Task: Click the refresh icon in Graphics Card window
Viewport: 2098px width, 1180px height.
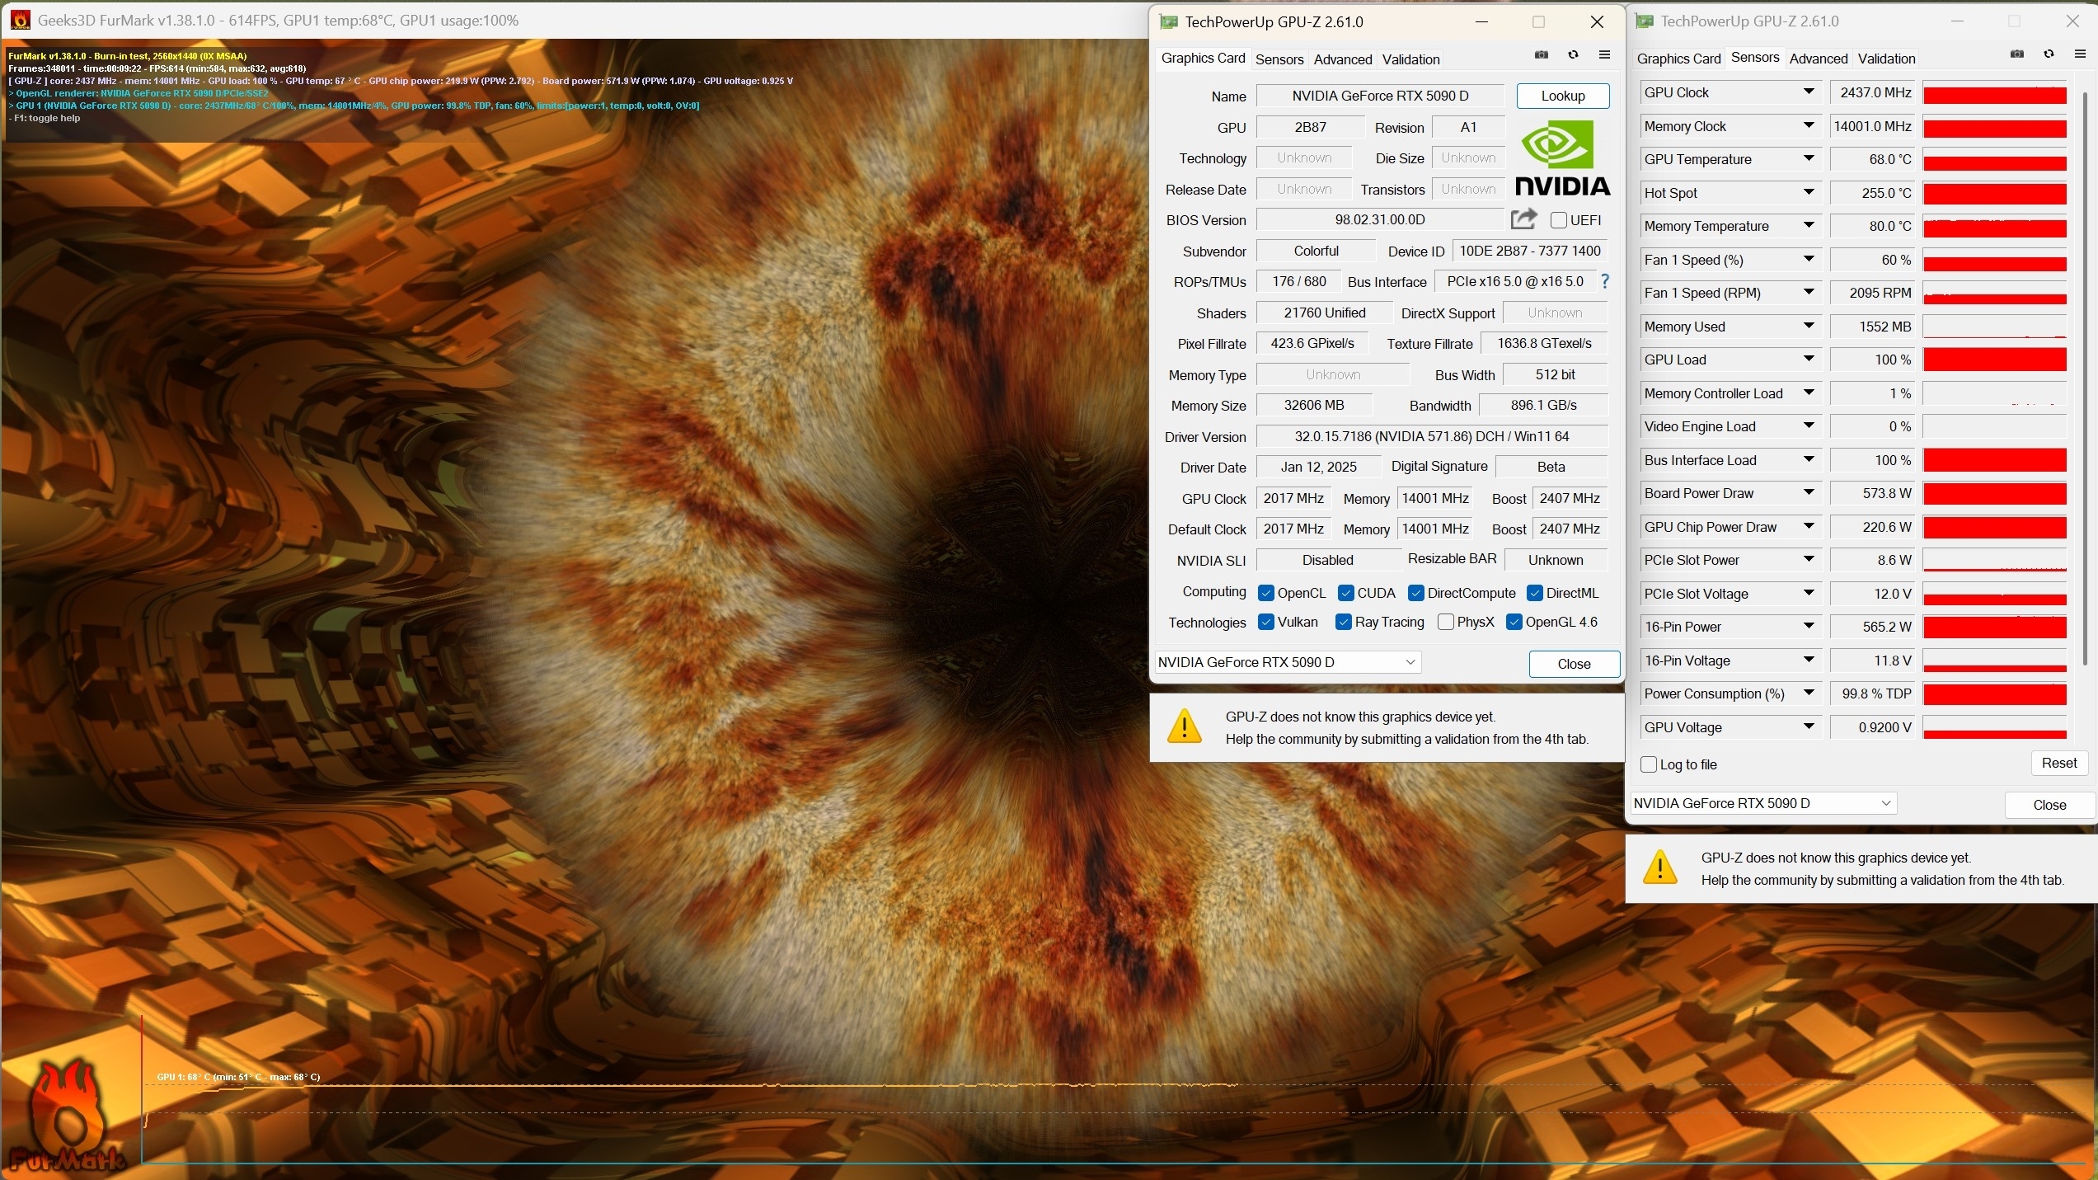Action: 1573,55
